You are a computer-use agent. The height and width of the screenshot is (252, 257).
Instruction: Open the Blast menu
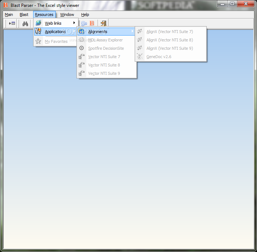pos(24,15)
